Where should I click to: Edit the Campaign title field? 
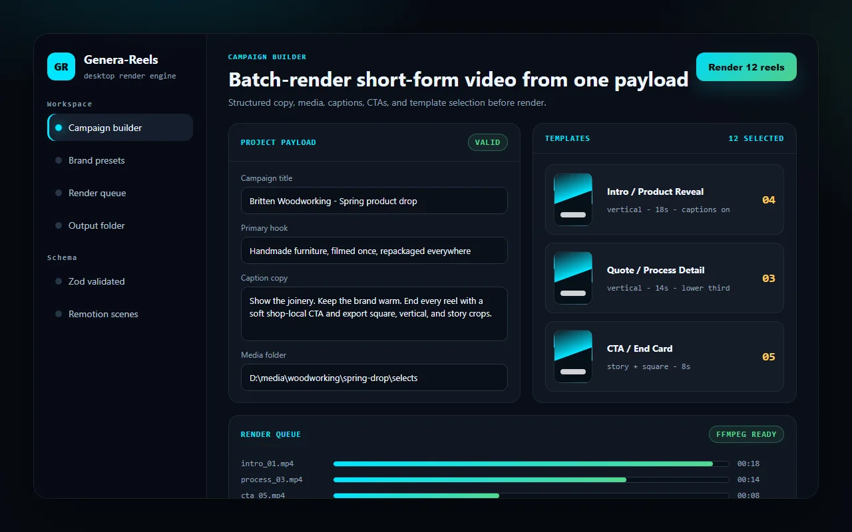(x=374, y=201)
